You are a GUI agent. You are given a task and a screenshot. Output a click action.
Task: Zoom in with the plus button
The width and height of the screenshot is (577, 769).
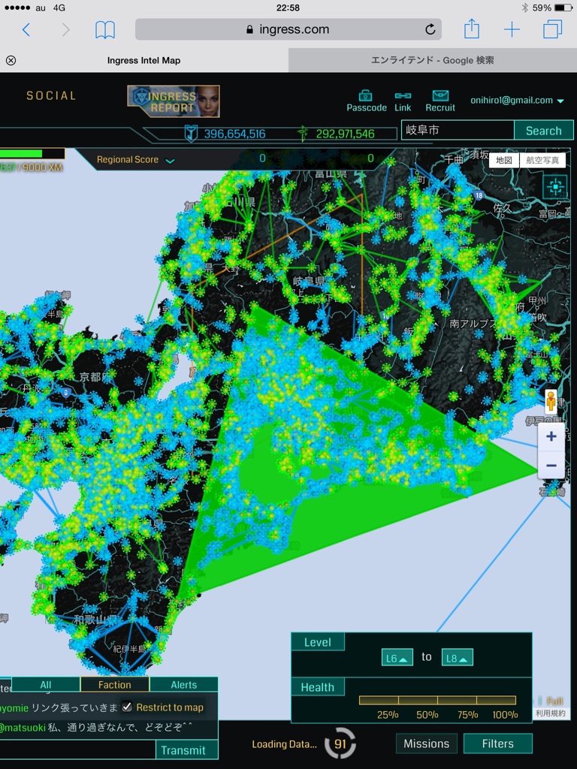point(551,436)
